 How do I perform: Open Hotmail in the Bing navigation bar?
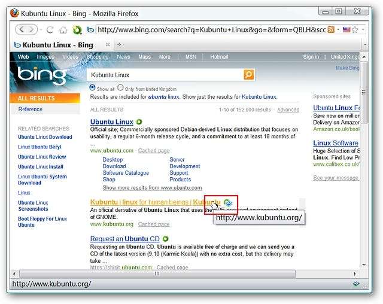coord(219,57)
